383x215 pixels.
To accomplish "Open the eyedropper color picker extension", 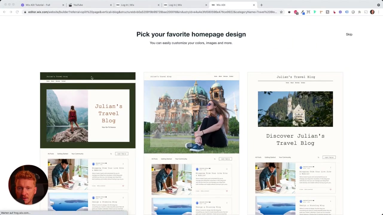I will coord(303,12).
